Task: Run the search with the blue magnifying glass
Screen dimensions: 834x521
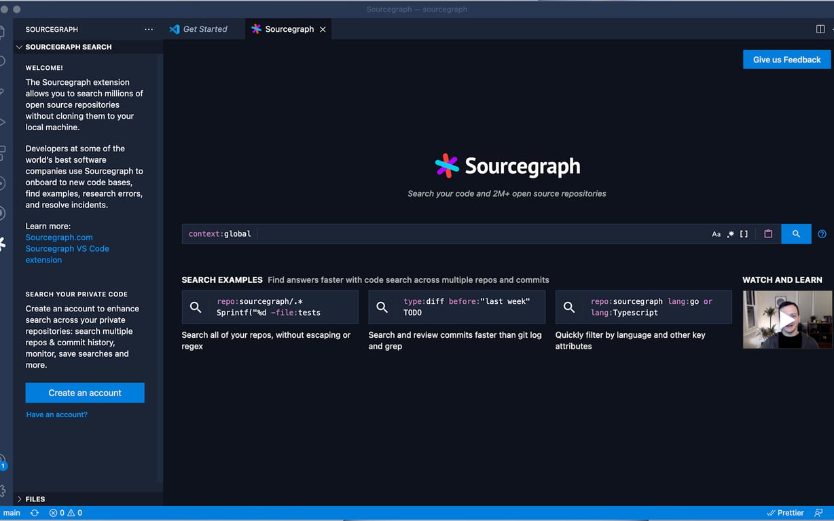Action: (x=796, y=233)
